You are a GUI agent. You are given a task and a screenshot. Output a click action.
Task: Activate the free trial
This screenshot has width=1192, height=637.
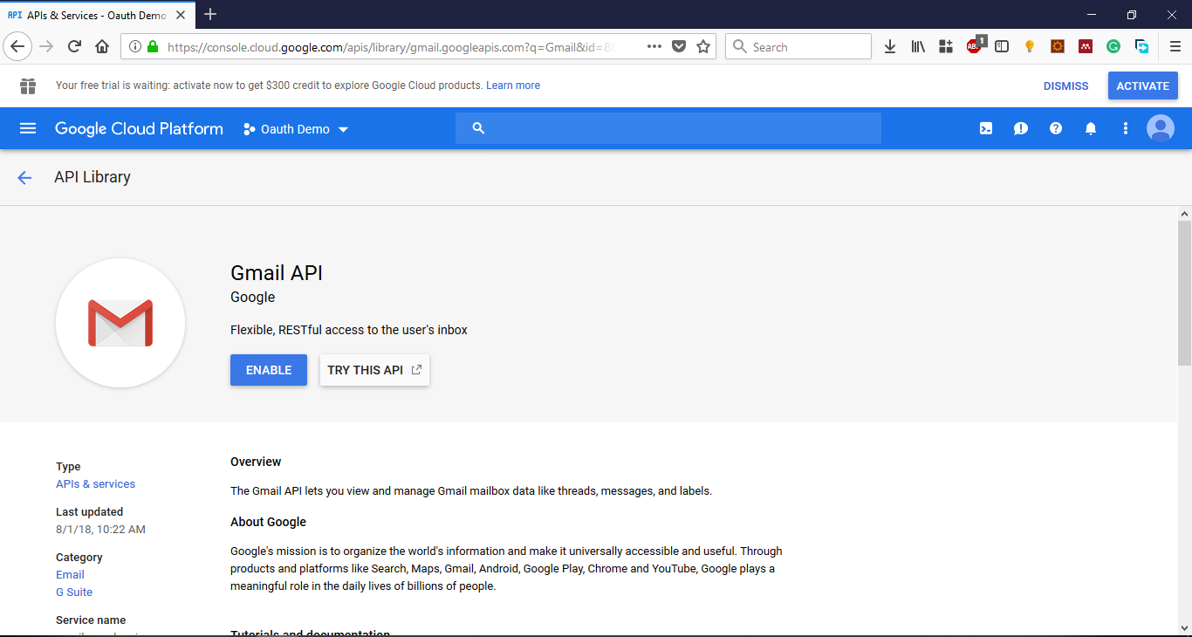point(1143,86)
